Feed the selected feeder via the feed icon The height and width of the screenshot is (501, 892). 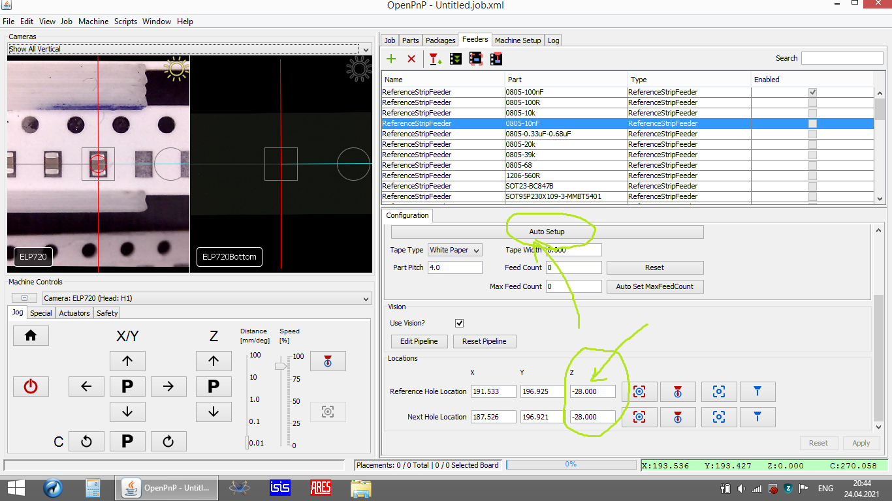pos(435,59)
